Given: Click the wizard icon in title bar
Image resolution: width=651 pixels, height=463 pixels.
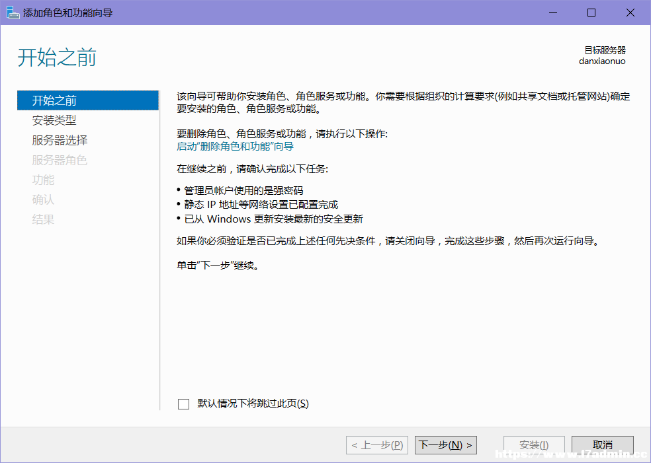Looking at the screenshot, I should (x=13, y=13).
